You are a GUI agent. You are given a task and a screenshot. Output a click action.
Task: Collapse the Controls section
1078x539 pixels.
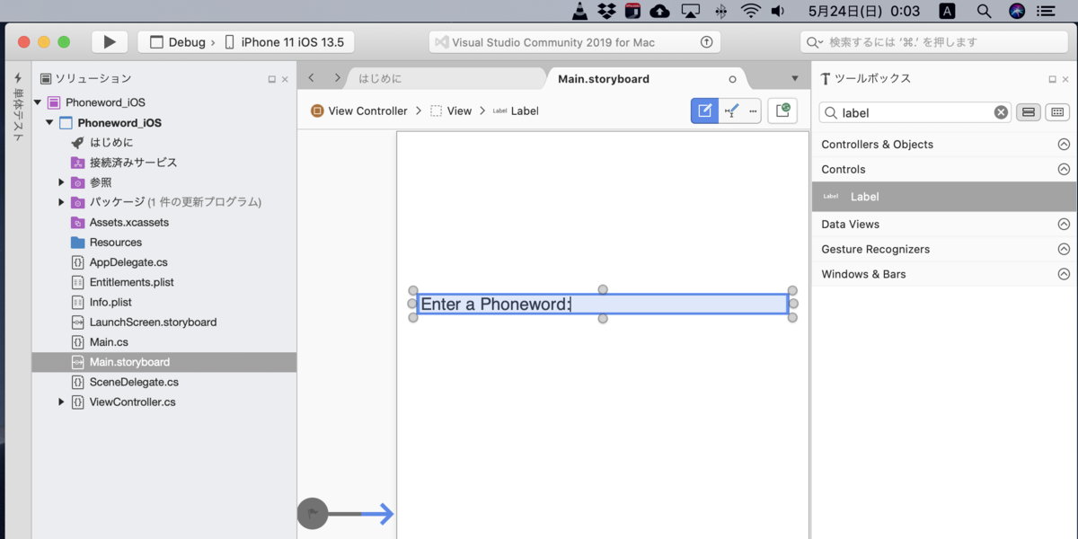click(1064, 169)
